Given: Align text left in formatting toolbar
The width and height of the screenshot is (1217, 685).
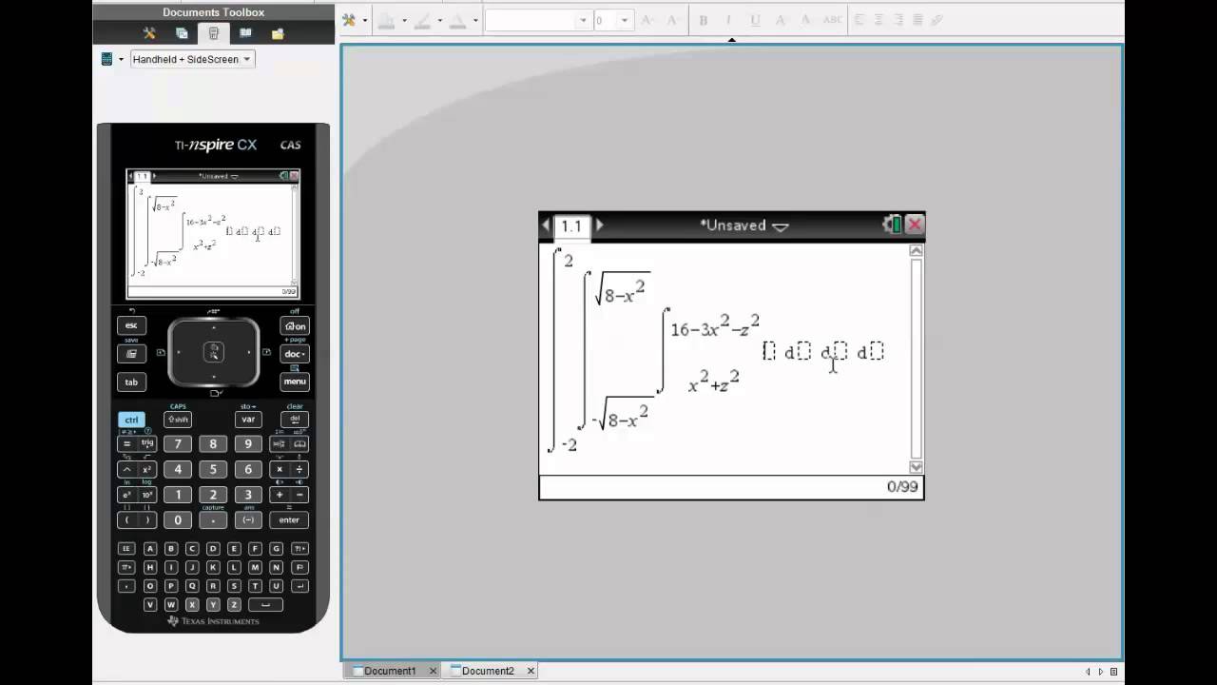Looking at the screenshot, I should [860, 20].
